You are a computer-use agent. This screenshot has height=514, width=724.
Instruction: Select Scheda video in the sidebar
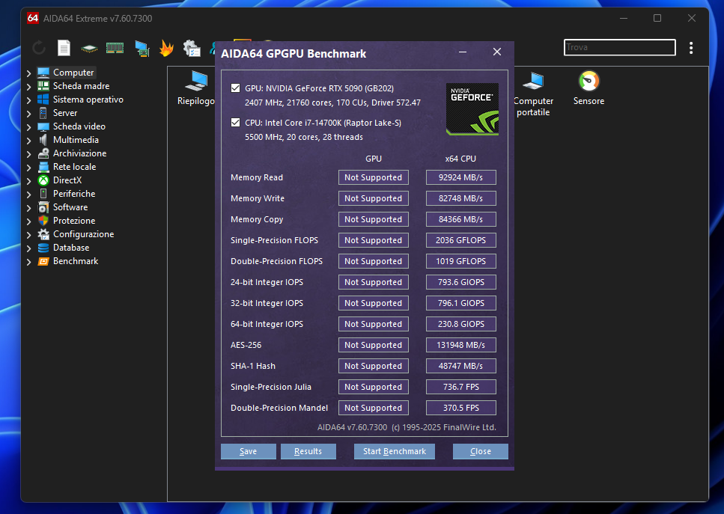pyautogui.click(x=79, y=126)
